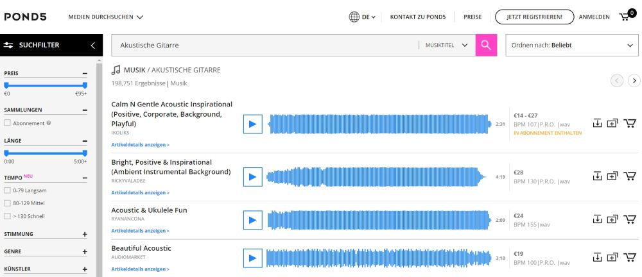The width and height of the screenshot is (642, 277).
Task: Collapse the Suchfilter sidebar chevron
Action: coord(93,46)
